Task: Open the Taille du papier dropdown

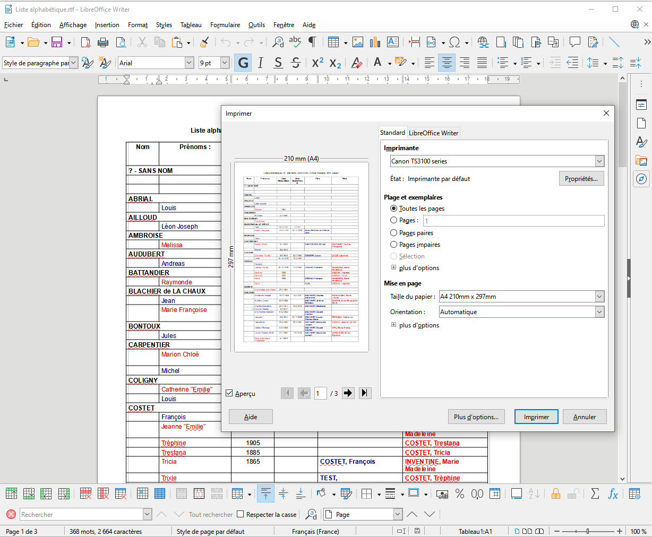Action: 599,297
